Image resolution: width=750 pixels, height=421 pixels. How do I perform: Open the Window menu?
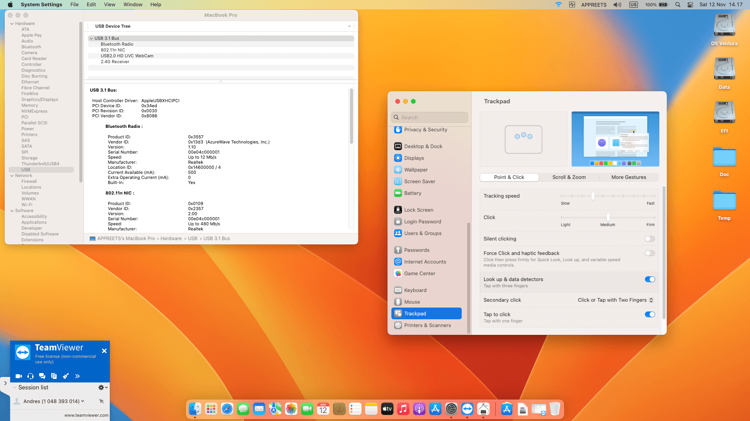click(133, 5)
